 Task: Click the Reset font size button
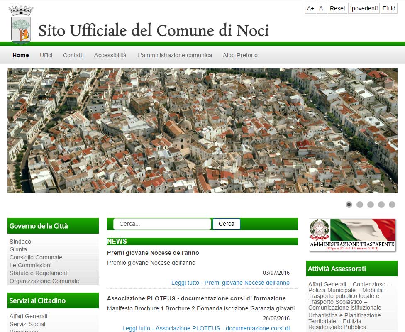[x=337, y=8]
